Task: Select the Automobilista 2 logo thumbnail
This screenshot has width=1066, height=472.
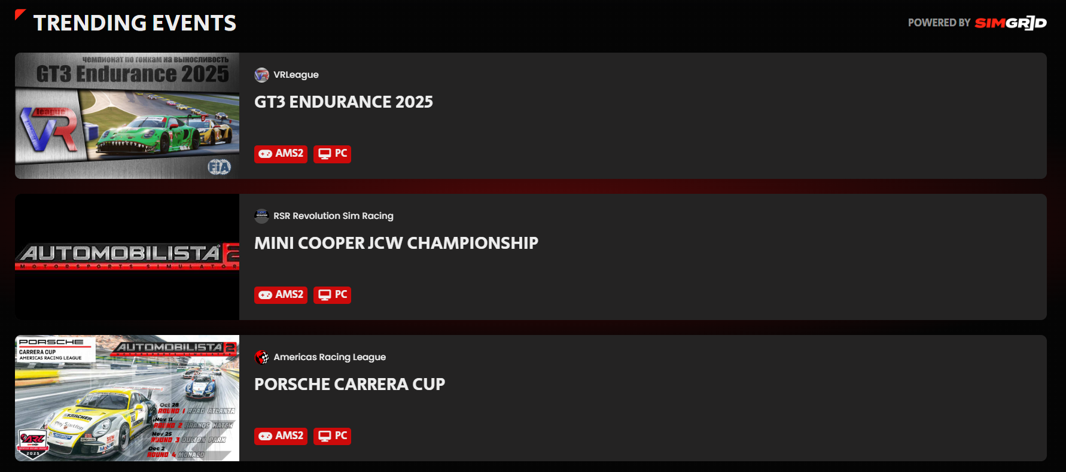Action: (127, 257)
